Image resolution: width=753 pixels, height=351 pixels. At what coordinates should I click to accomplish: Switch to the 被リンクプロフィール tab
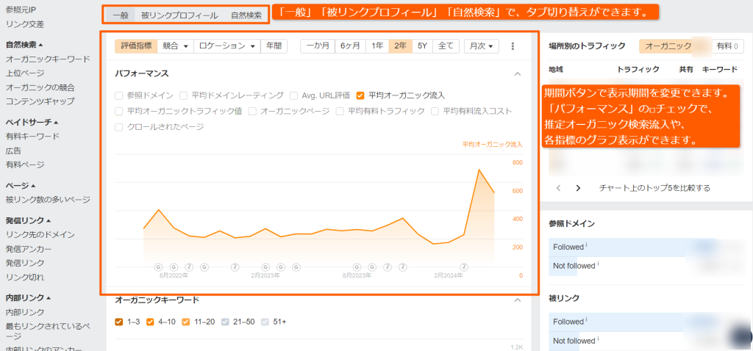[179, 15]
